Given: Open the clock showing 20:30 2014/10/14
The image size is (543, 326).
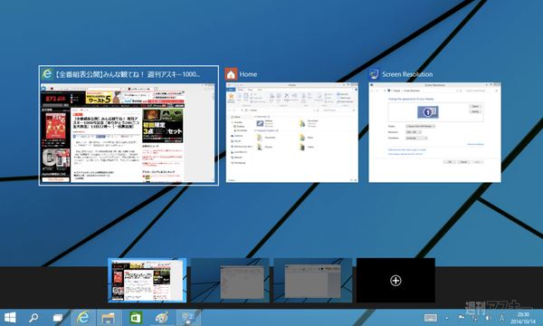Looking at the screenshot, I should 523,318.
